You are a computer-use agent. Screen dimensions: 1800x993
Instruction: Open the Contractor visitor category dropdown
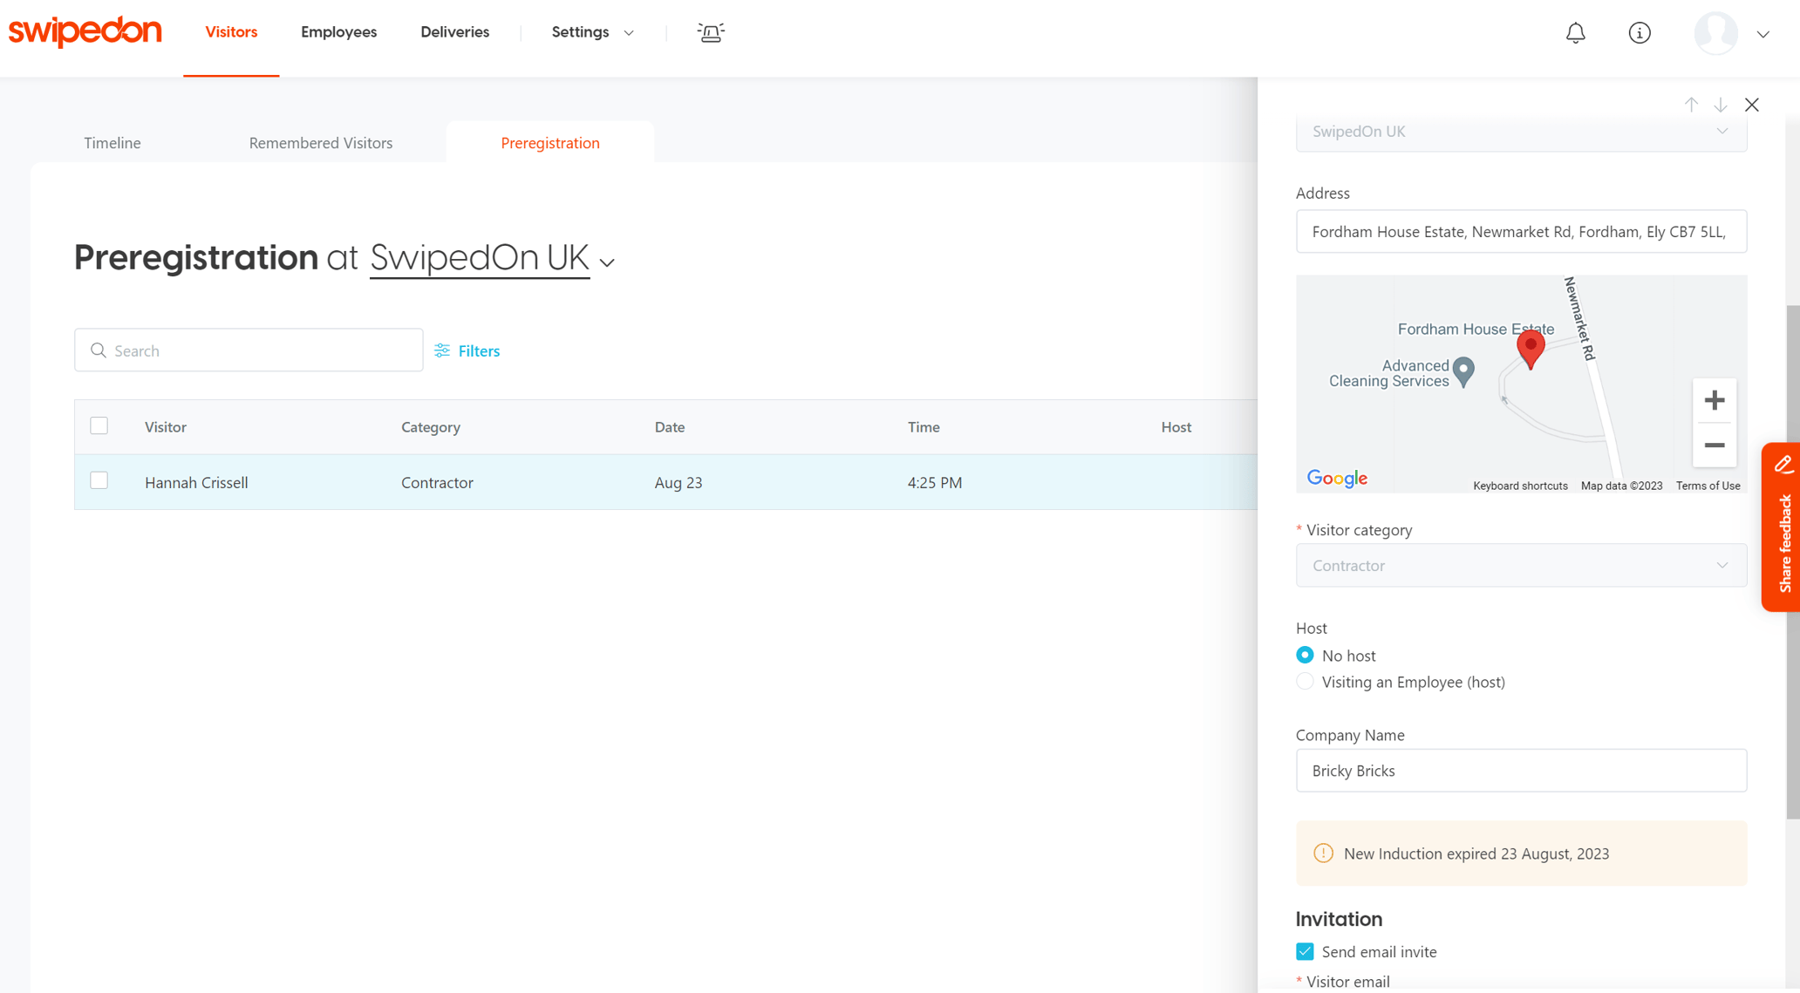(x=1521, y=565)
